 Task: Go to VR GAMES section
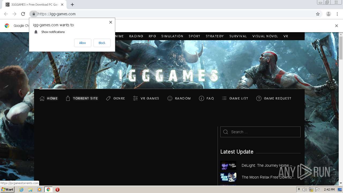tap(146, 98)
